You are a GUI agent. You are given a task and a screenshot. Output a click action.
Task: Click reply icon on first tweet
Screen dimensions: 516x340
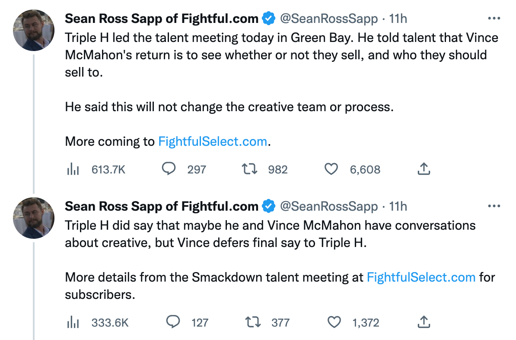click(x=169, y=169)
